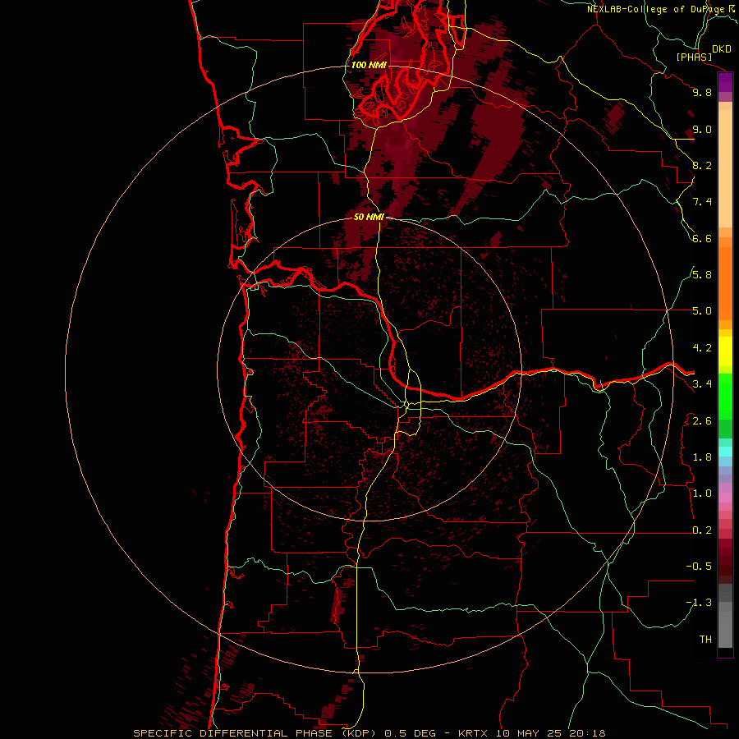The height and width of the screenshot is (739, 739).
Task: Pick the bright green band on the color scale
Action: 725,397
